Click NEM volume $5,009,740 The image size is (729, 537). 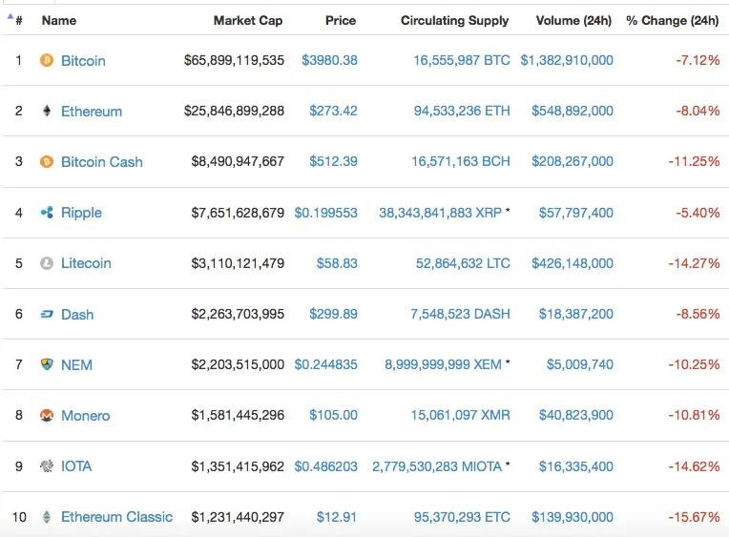(x=580, y=364)
